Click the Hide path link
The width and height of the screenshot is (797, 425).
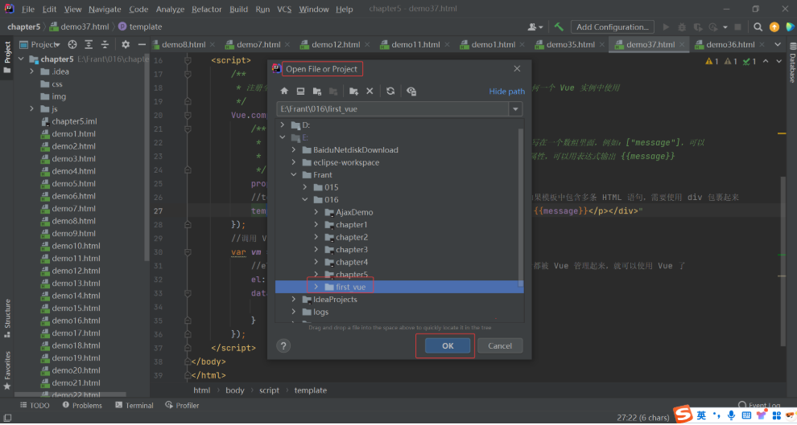coord(506,92)
